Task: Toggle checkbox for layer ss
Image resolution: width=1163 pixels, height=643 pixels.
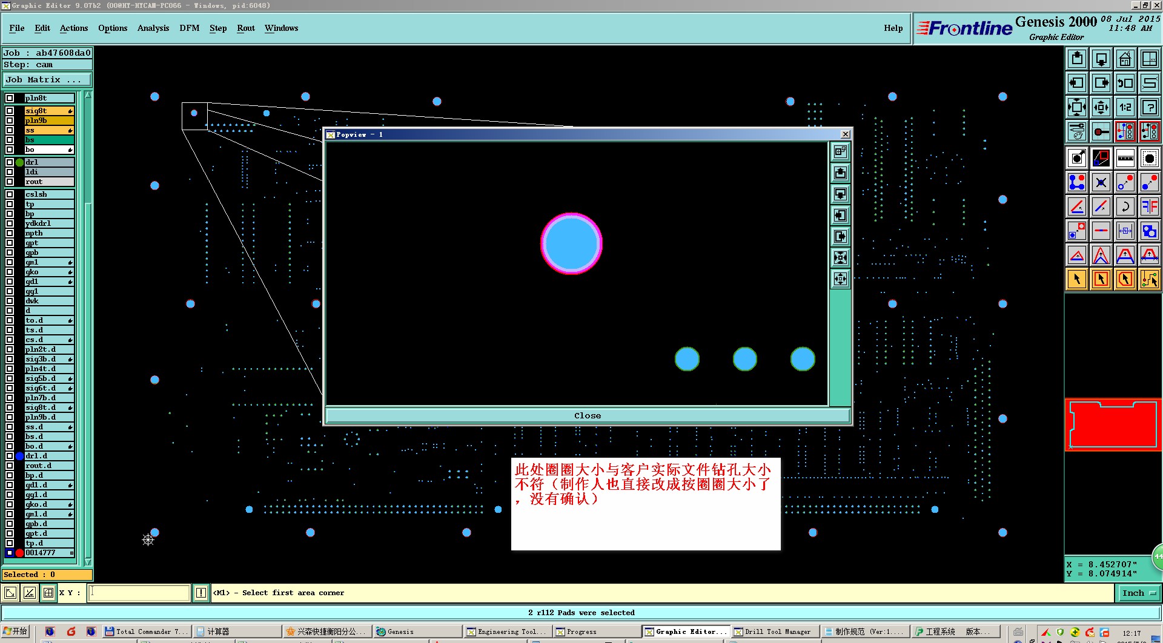Action: [x=10, y=130]
